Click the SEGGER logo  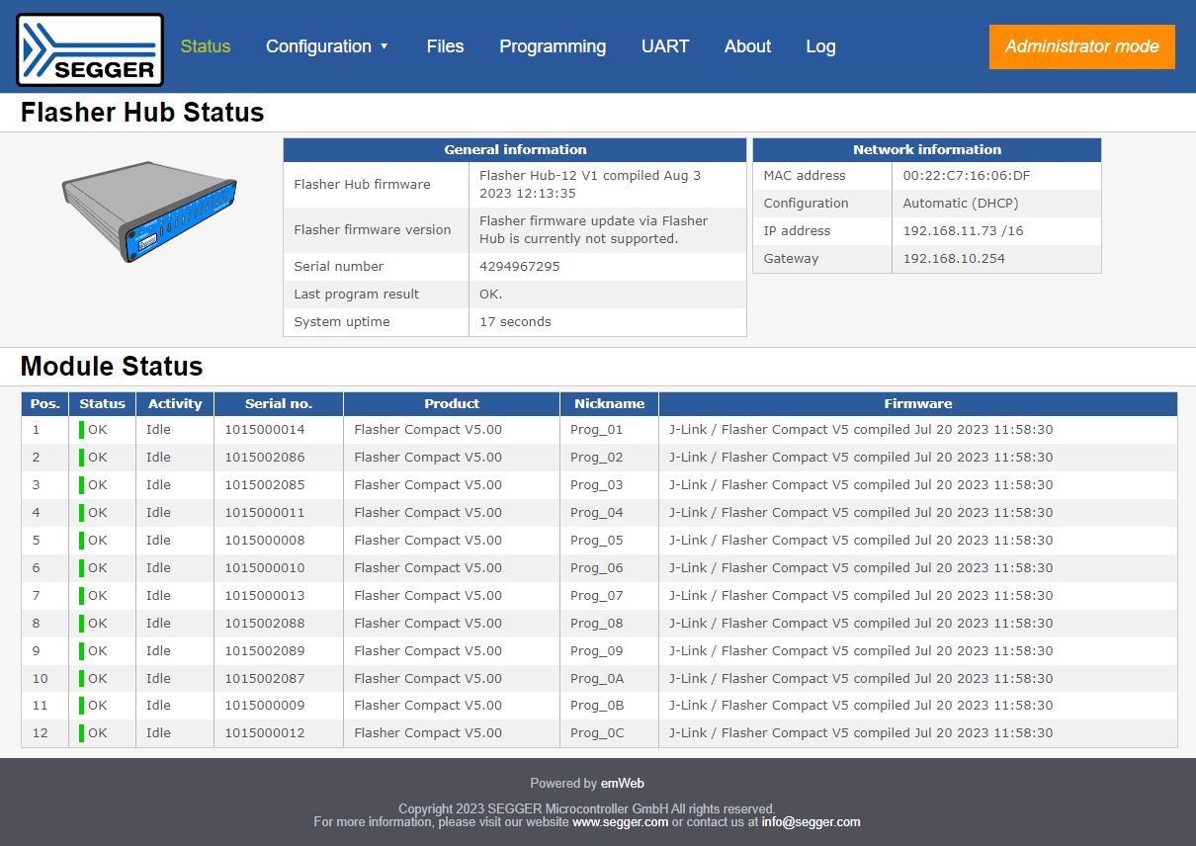(x=90, y=49)
